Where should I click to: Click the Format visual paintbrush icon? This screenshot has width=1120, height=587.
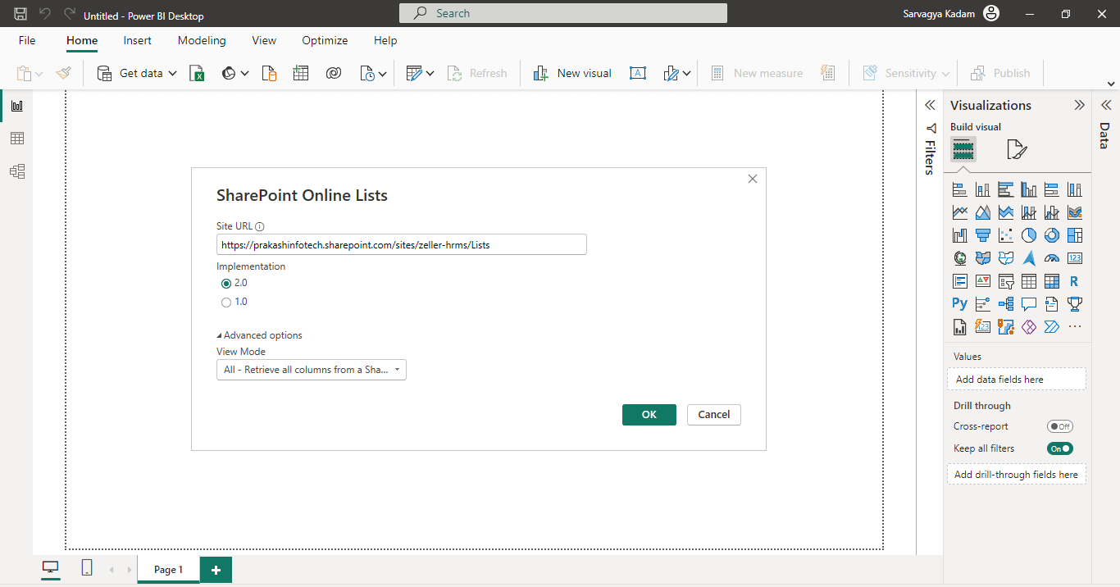tap(1017, 150)
